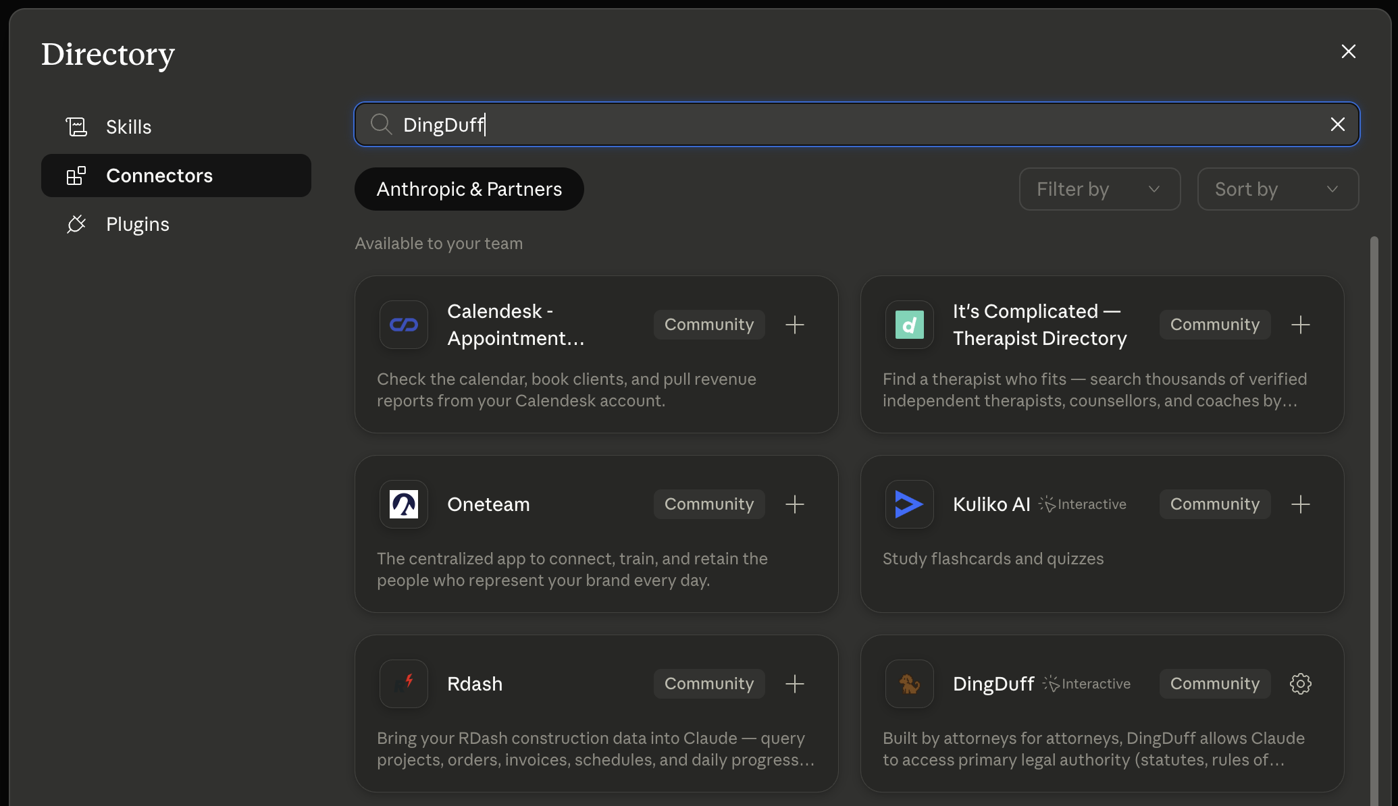1398x806 pixels.
Task: Click the Oneteam centralized app description
Action: 572,570
